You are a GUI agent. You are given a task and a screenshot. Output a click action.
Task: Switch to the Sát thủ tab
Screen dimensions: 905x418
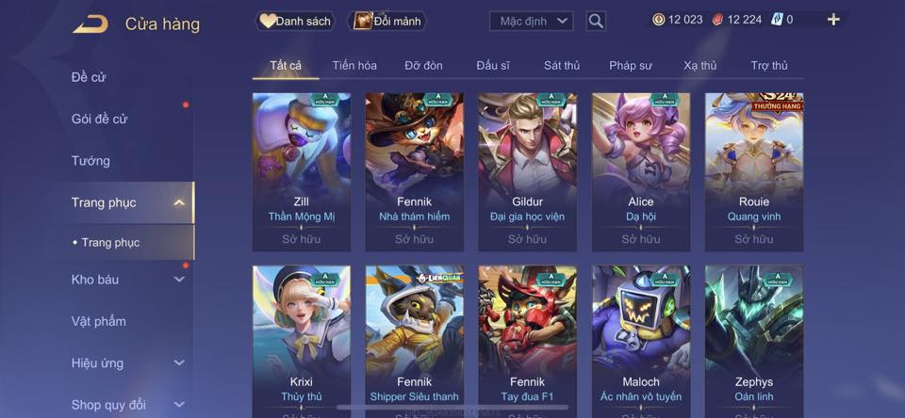pos(562,66)
